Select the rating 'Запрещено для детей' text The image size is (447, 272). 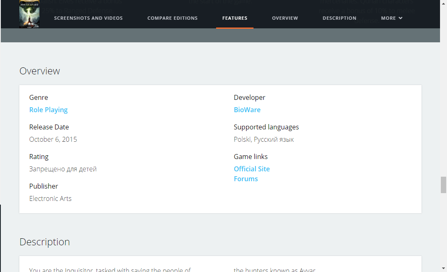pyautogui.click(x=63, y=169)
